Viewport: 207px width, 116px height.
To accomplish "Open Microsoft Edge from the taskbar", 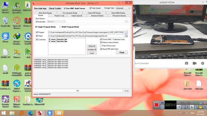I will pyautogui.click(x=31, y=113).
